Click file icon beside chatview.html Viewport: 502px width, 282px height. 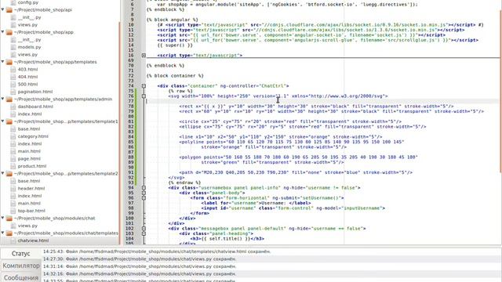coord(13,240)
